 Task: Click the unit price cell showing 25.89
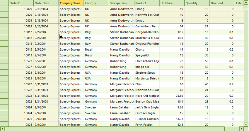(172, 96)
